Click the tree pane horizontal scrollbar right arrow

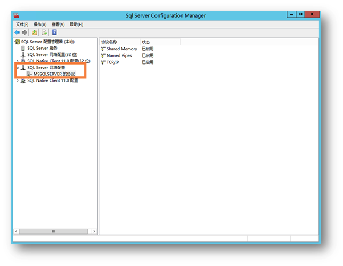coord(94,231)
